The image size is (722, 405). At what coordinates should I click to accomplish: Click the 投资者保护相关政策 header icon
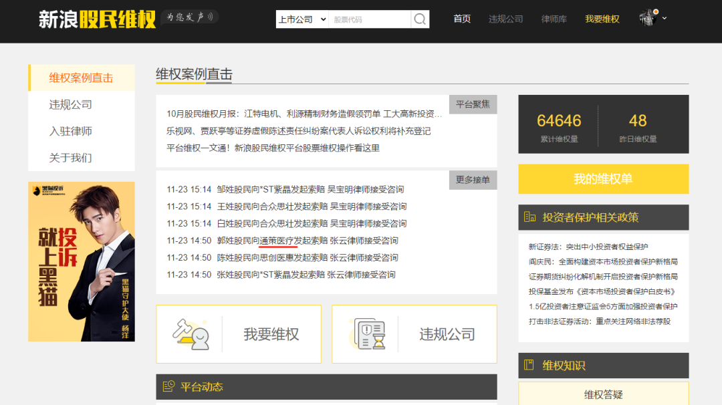(x=529, y=217)
